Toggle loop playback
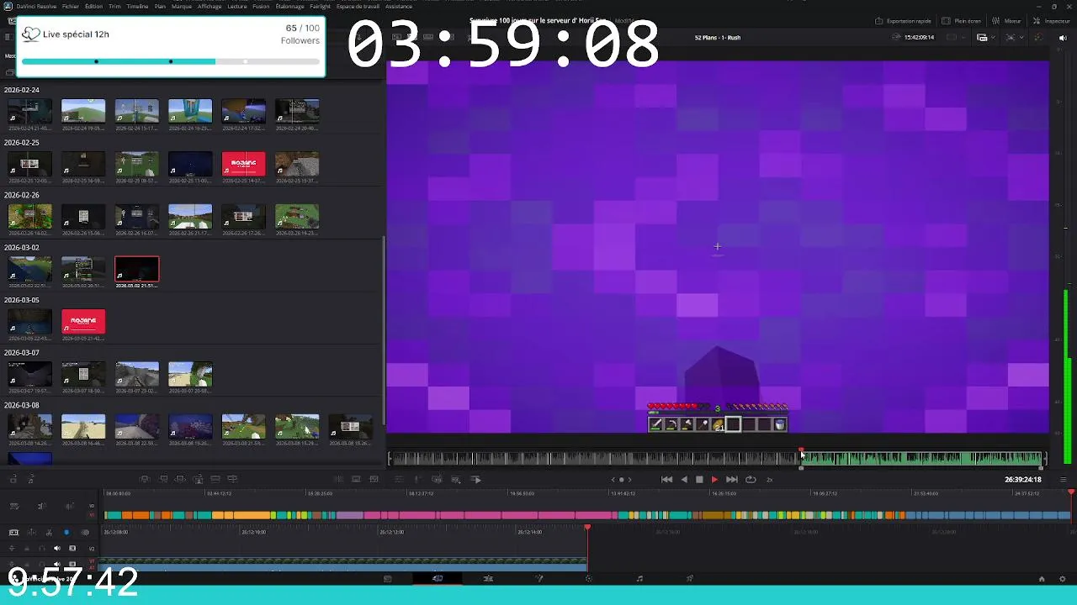Image resolution: width=1077 pixels, height=605 pixels. tap(751, 480)
